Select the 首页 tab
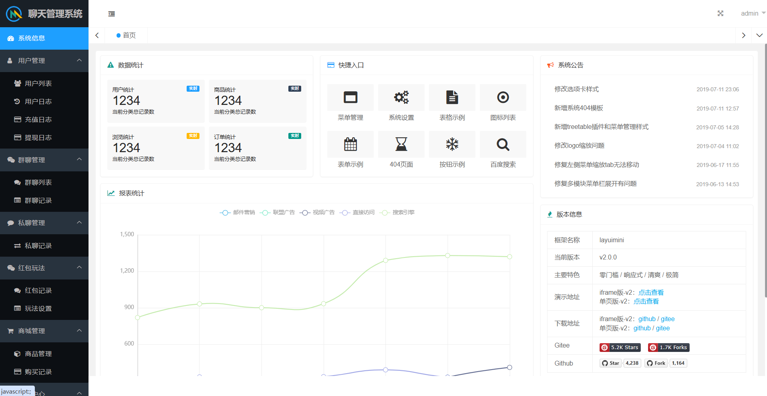 click(126, 36)
